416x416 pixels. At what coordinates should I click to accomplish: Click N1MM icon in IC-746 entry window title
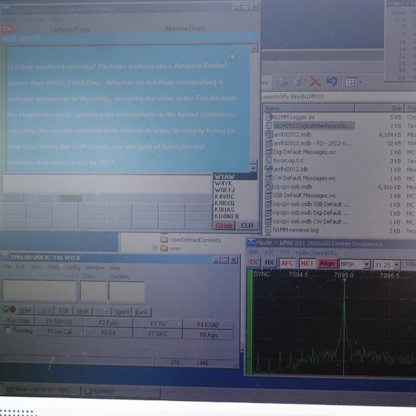(x=5, y=257)
